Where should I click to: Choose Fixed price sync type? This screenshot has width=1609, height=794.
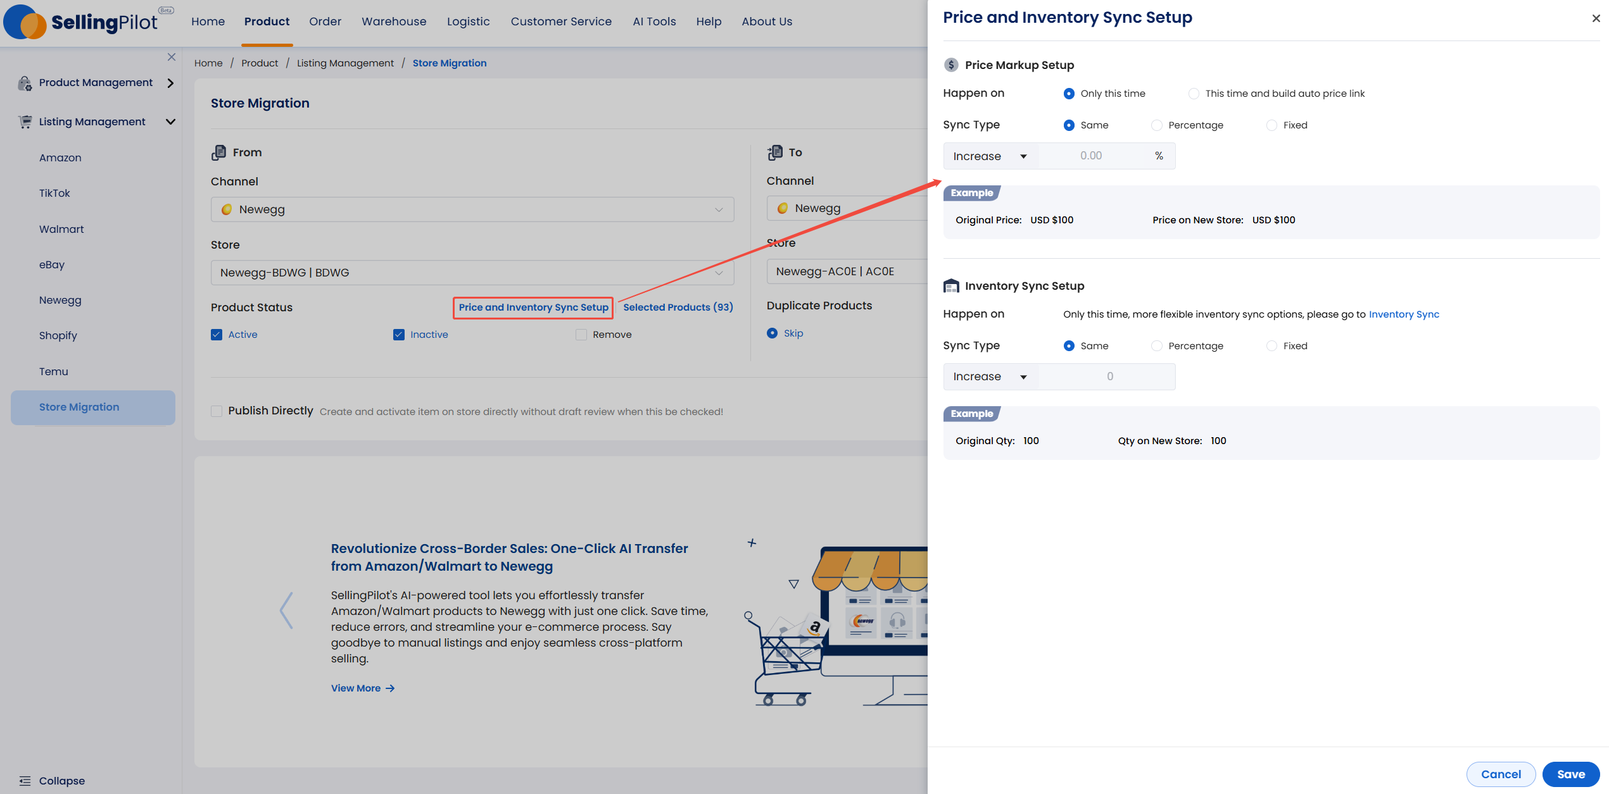pyautogui.click(x=1271, y=125)
